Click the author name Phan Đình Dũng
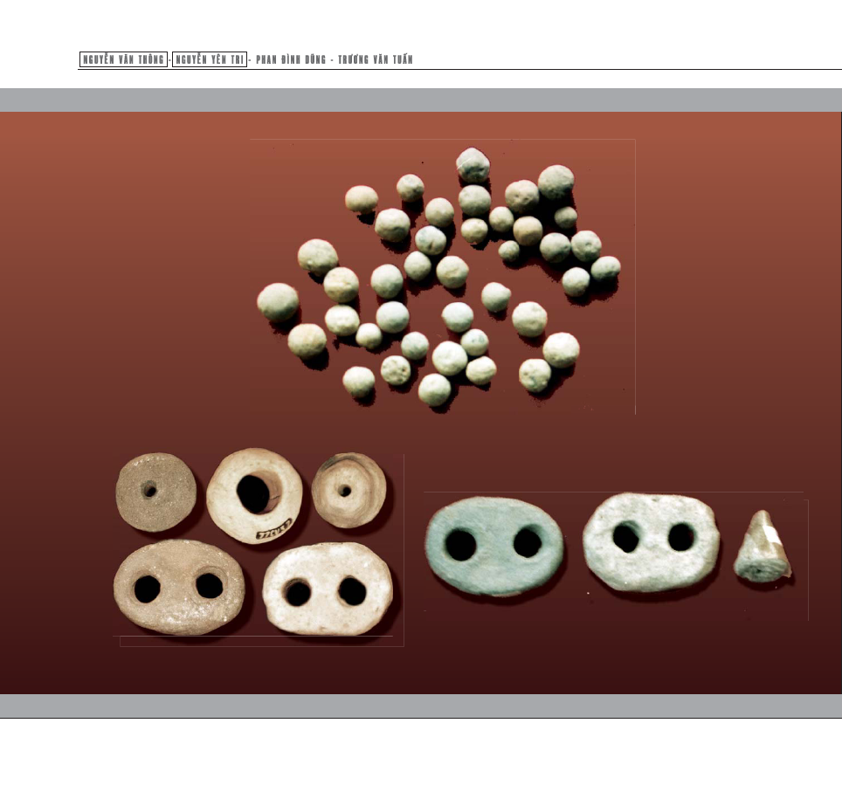842x792 pixels. 291,59
